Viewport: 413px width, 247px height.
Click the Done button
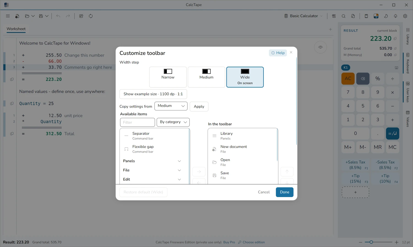(285, 192)
